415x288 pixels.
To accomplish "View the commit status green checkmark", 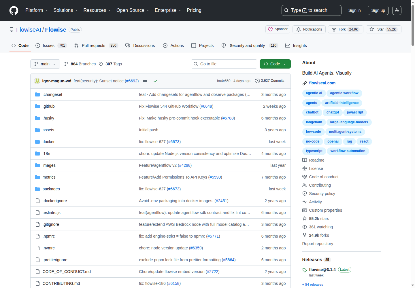I will (155, 81).
